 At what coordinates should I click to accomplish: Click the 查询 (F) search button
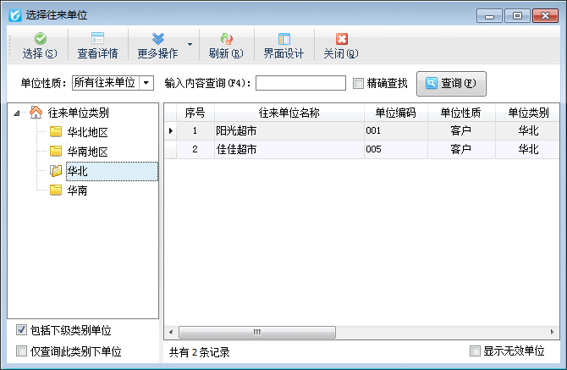click(x=451, y=83)
